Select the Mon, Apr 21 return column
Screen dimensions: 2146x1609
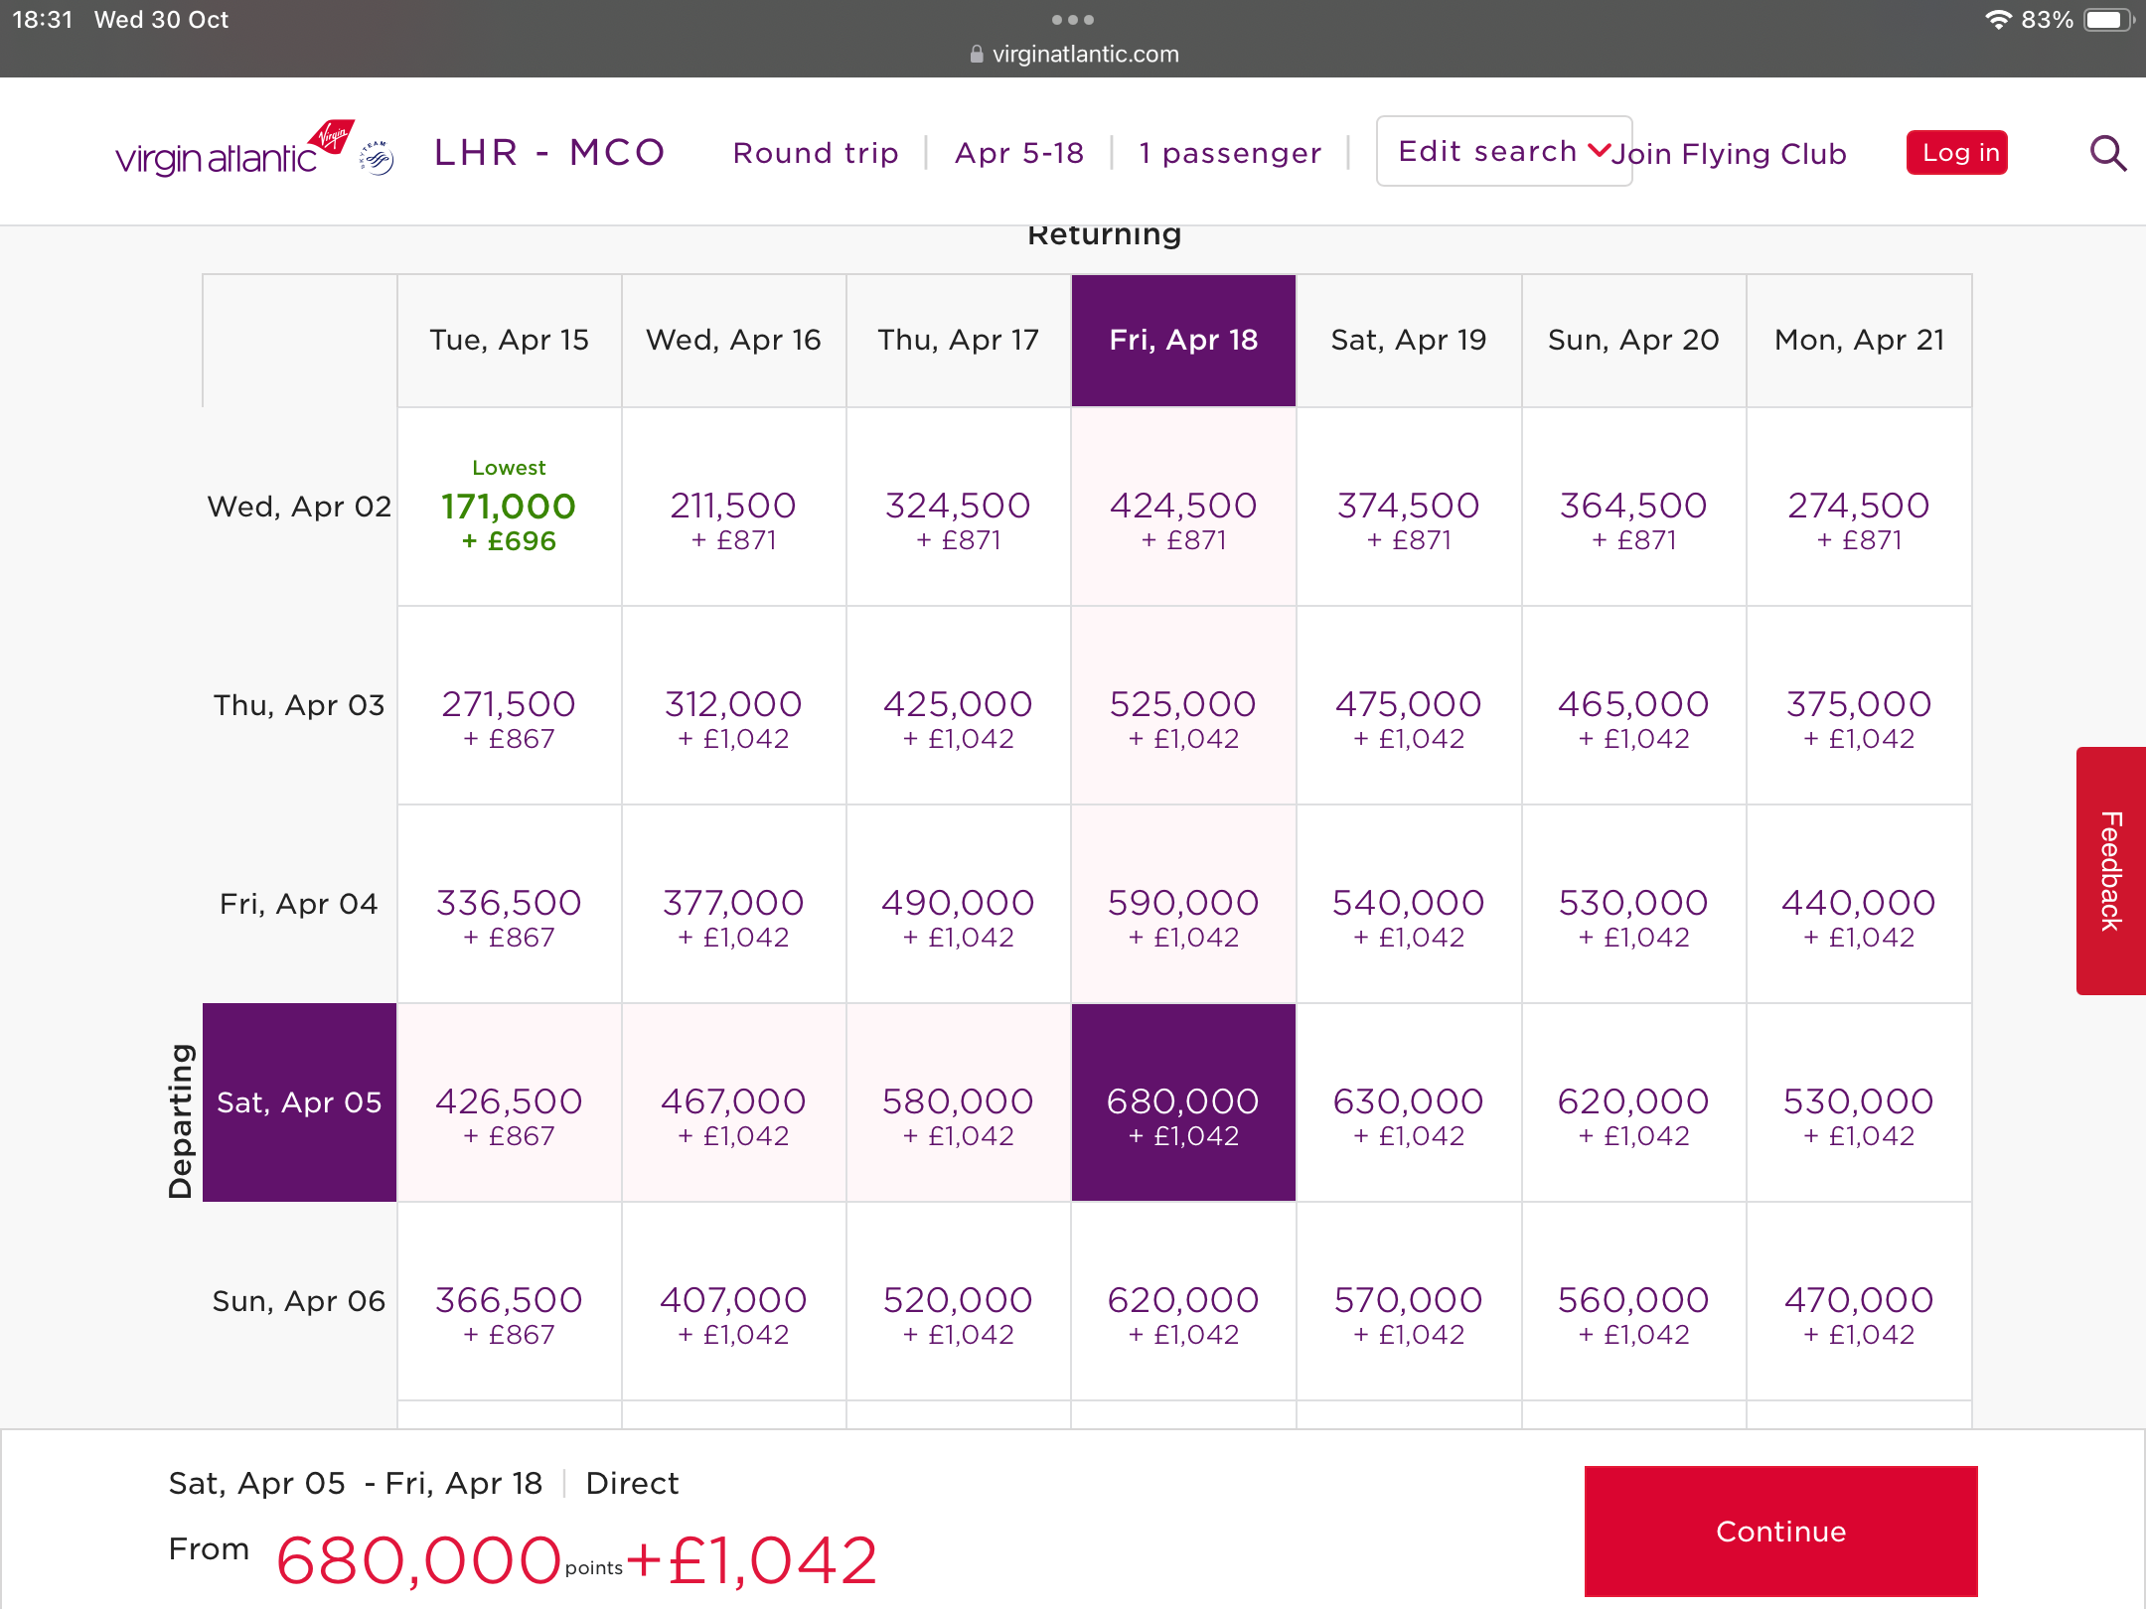point(1859,341)
